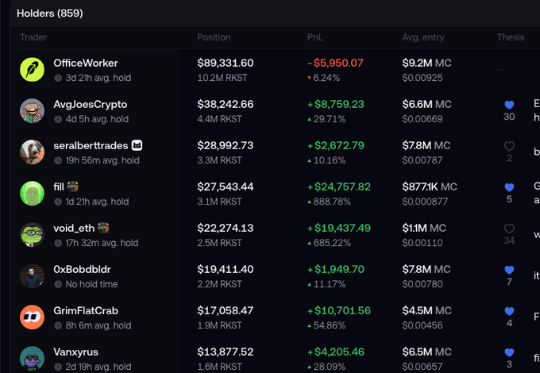Image resolution: width=540 pixels, height=373 pixels.
Task: Open GrimFlatCrab's orange avatar
Action: tap(32, 317)
